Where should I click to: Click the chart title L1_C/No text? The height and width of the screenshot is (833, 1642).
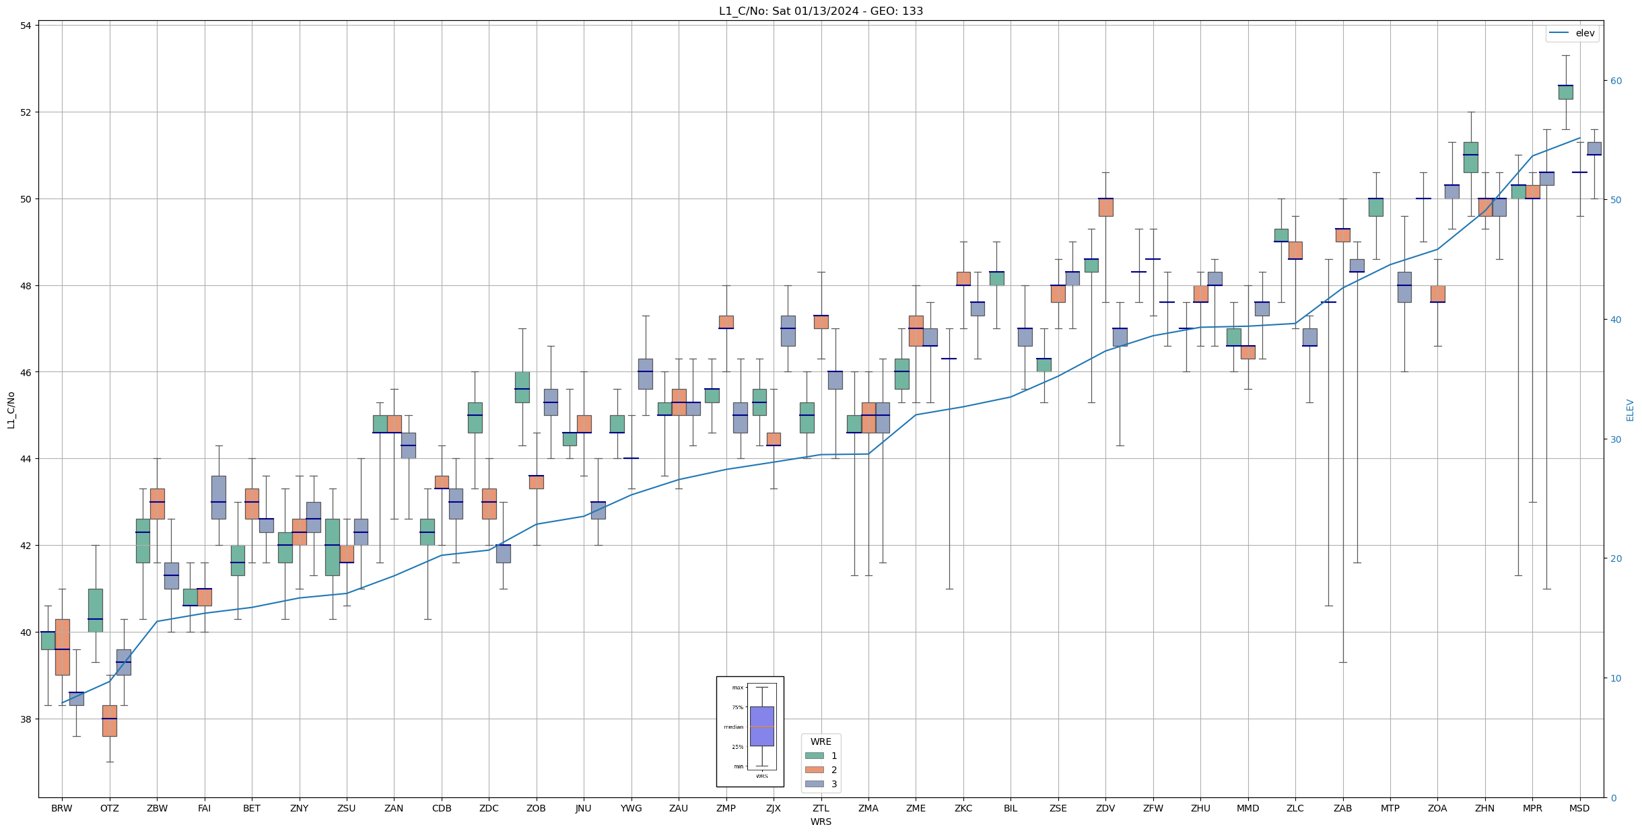coord(821,11)
